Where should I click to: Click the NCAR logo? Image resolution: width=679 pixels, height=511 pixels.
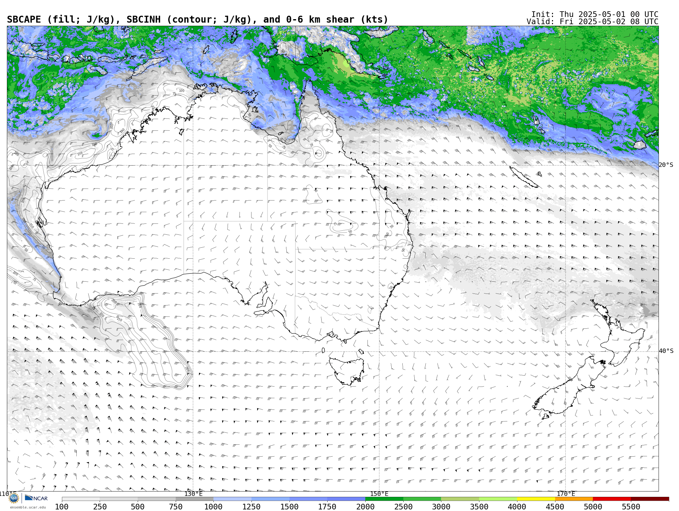tap(36, 498)
